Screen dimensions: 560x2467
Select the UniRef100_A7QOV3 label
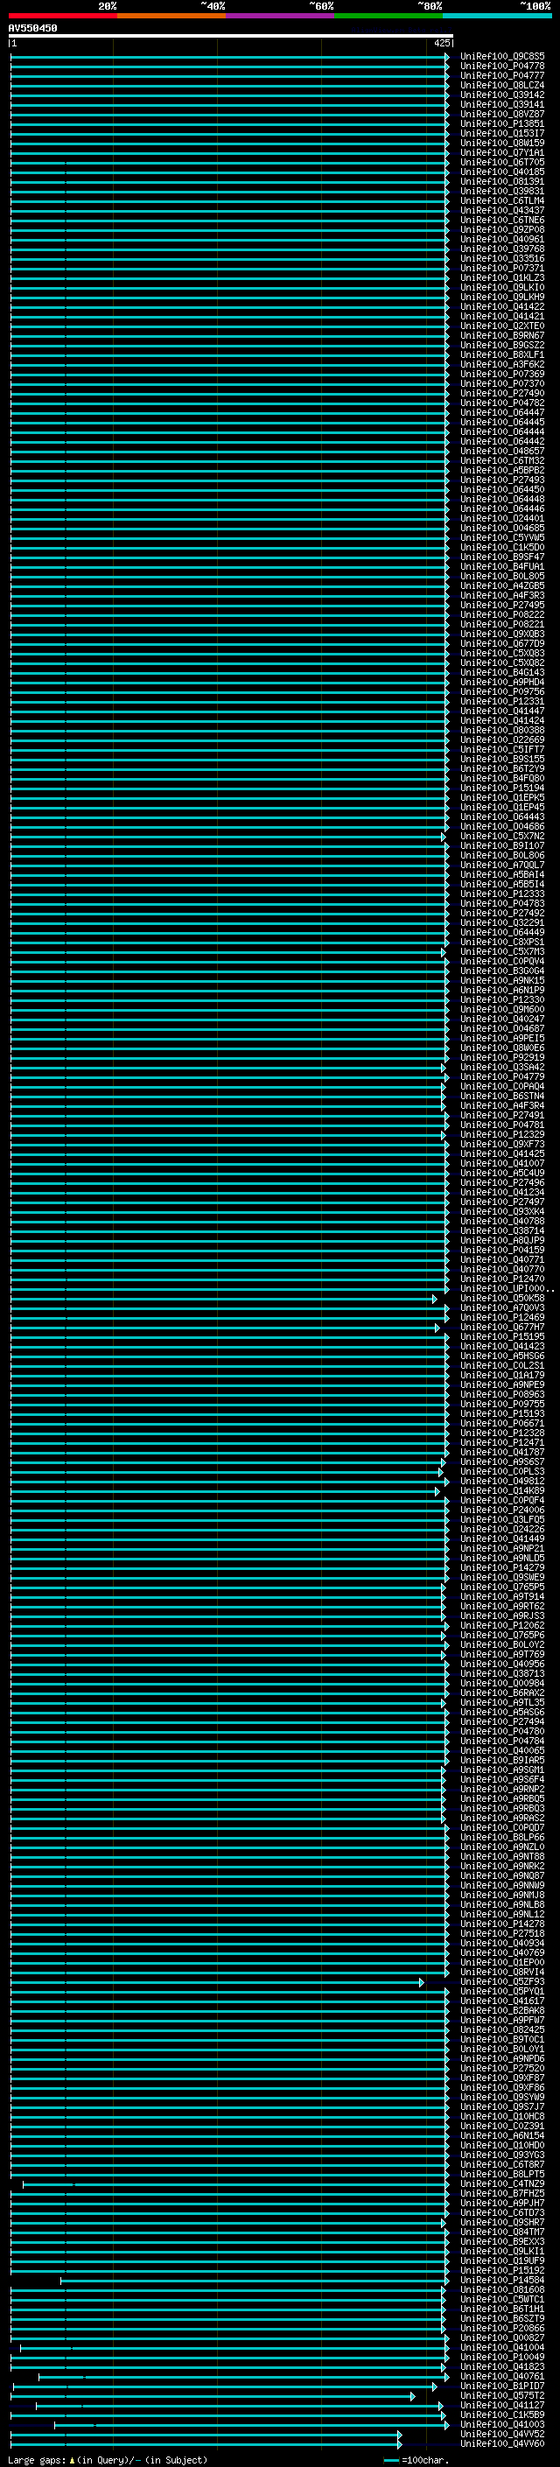(x=501, y=1308)
